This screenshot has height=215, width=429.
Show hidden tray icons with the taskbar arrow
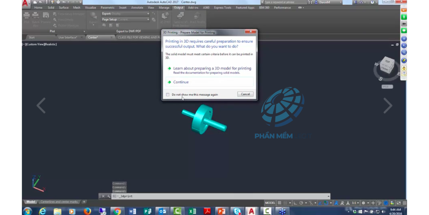[348, 211]
